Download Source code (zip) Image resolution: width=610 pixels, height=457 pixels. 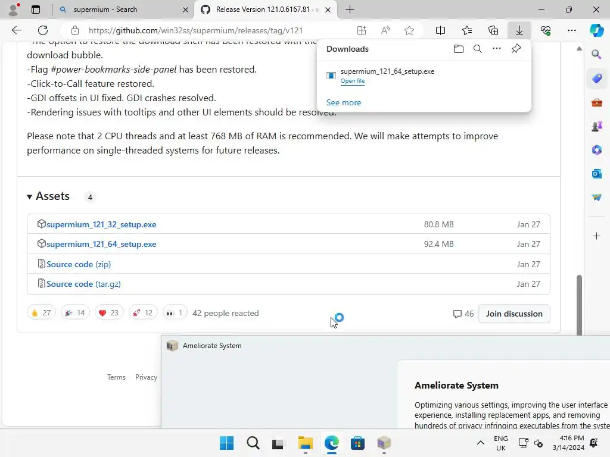click(79, 264)
